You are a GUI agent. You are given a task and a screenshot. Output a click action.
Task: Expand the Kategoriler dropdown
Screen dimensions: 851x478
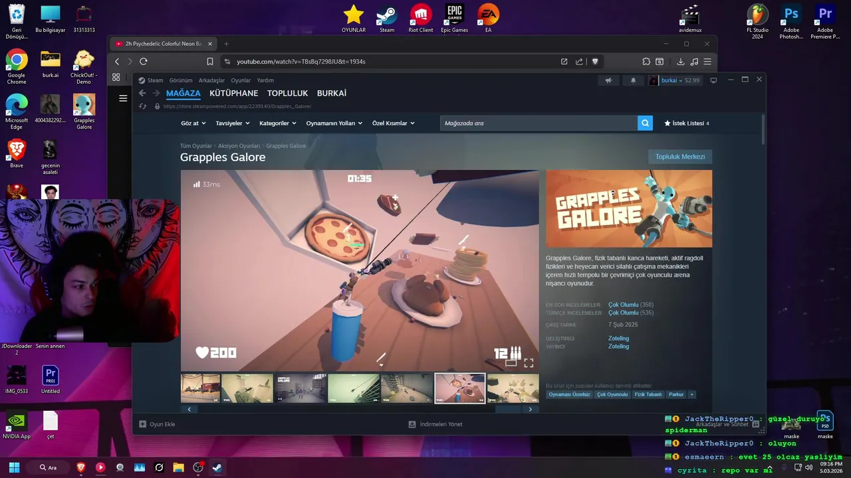click(278, 123)
